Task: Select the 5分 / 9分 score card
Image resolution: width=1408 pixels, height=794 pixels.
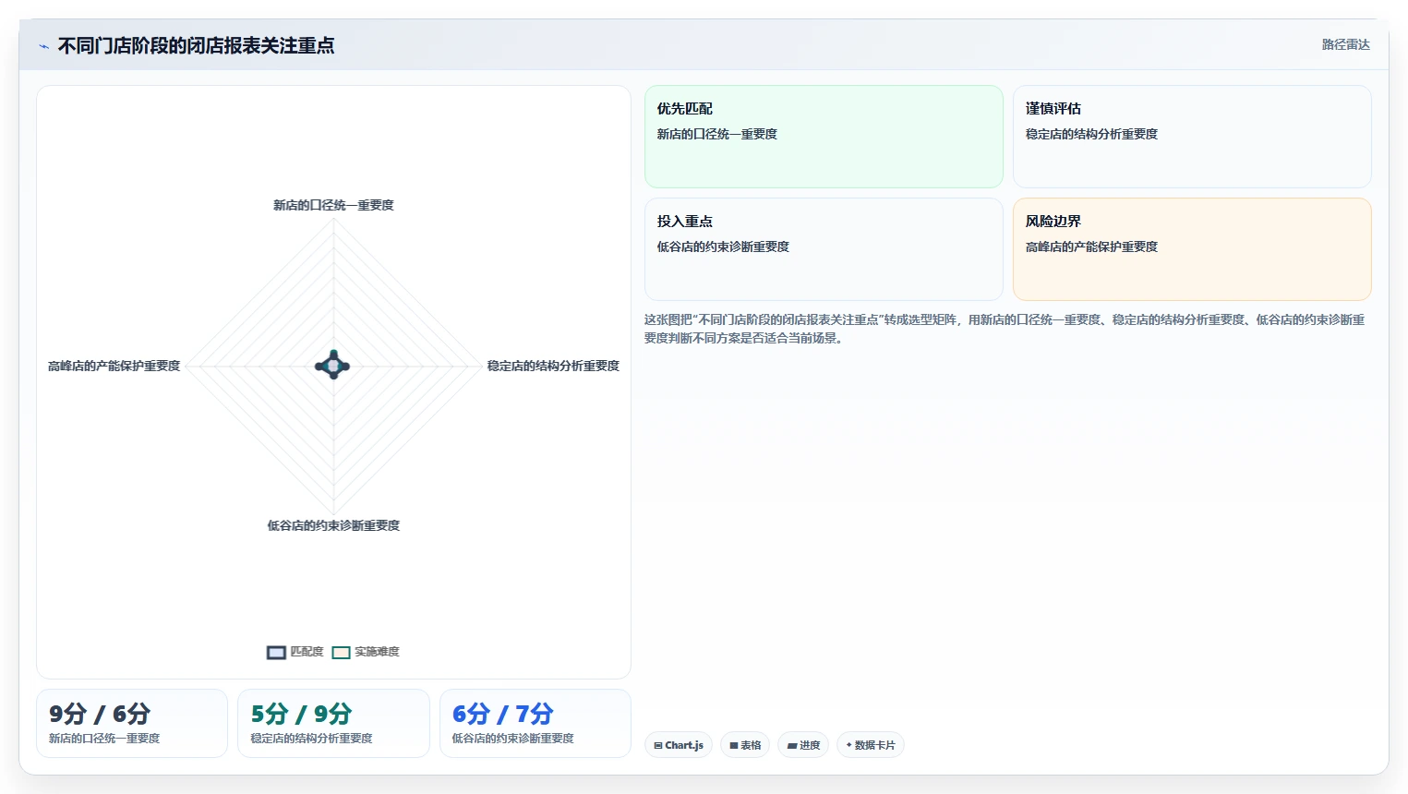Action: [333, 724]
